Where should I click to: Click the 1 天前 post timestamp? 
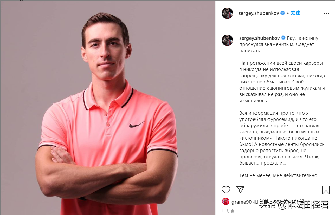click(228, 211)
